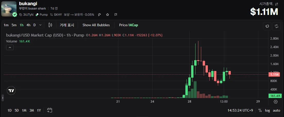Screen dimensions: 284x117
Task: Click the flag report icon
Action: point(116,15)
